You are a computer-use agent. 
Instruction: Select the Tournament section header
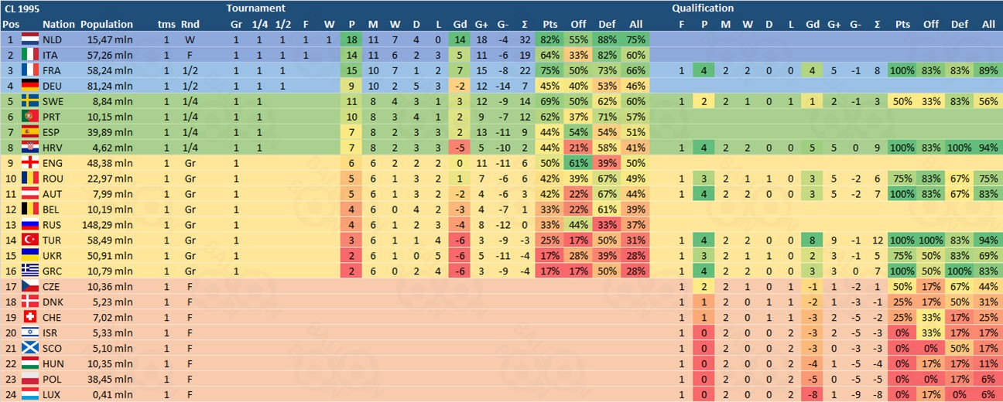point(255,9)
